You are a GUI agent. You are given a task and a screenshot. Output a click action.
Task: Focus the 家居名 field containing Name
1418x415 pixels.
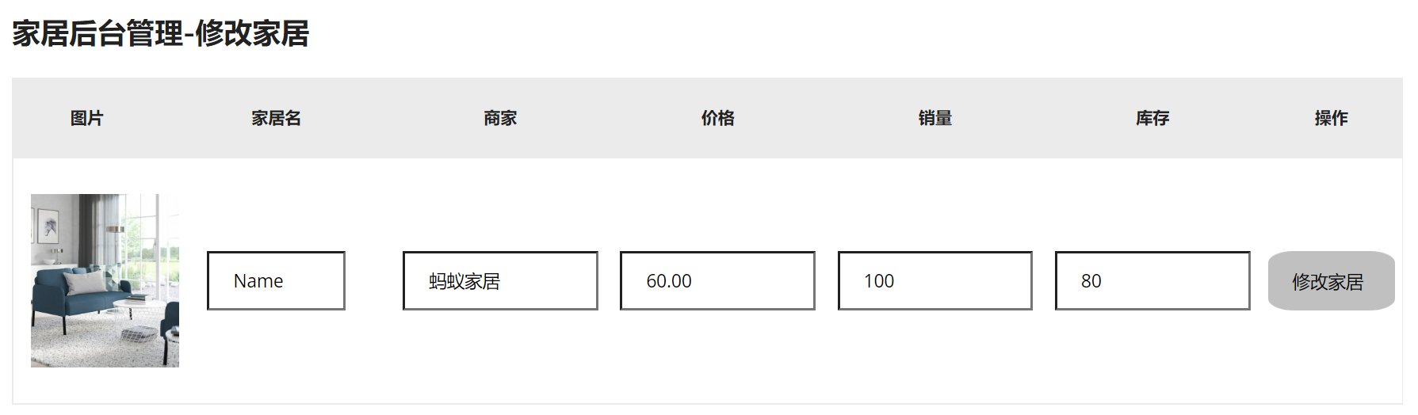(276, 281)
